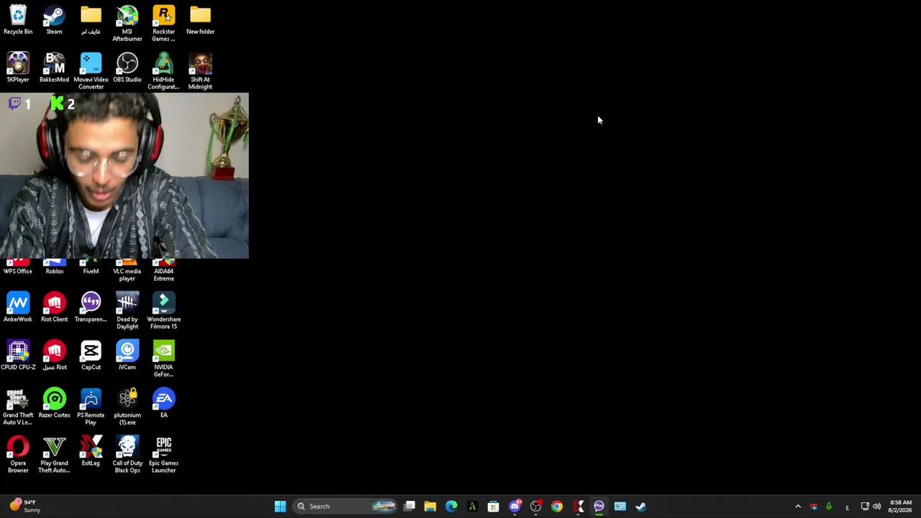Select the AnkerWork desktop shortcut
Viewport: 921px width, 518px height.
pyautogui.click(x=18, y=307)
